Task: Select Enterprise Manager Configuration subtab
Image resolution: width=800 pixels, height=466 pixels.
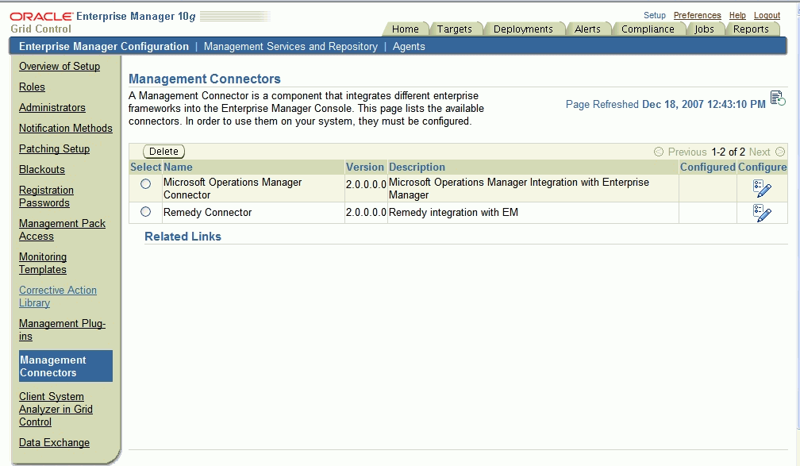Action: pos(103,47)
